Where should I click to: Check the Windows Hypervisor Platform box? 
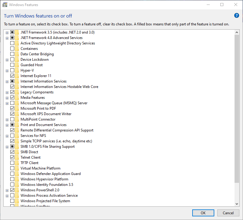click(12, 179)
